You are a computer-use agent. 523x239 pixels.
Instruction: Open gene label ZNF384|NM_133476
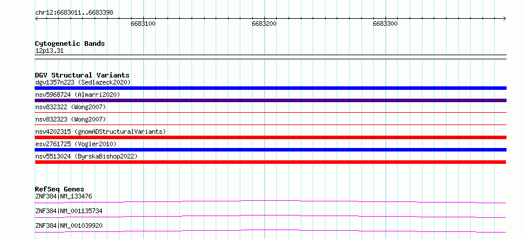63,197
